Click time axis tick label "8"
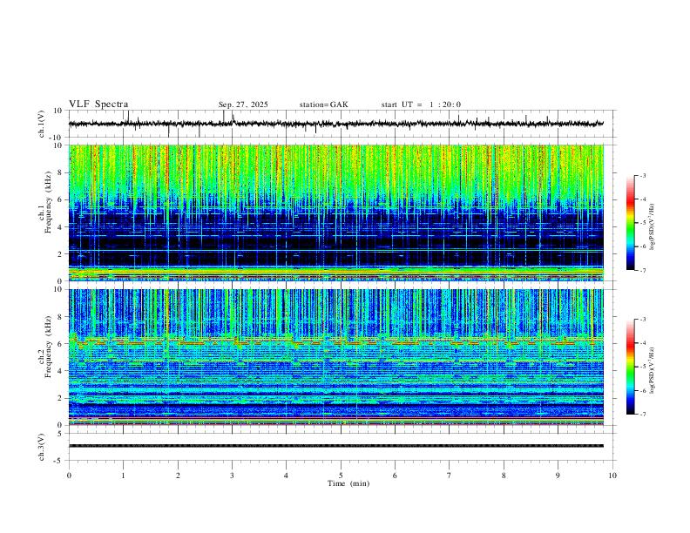Viewport: 690px width, 533px height. click(504, 476)
